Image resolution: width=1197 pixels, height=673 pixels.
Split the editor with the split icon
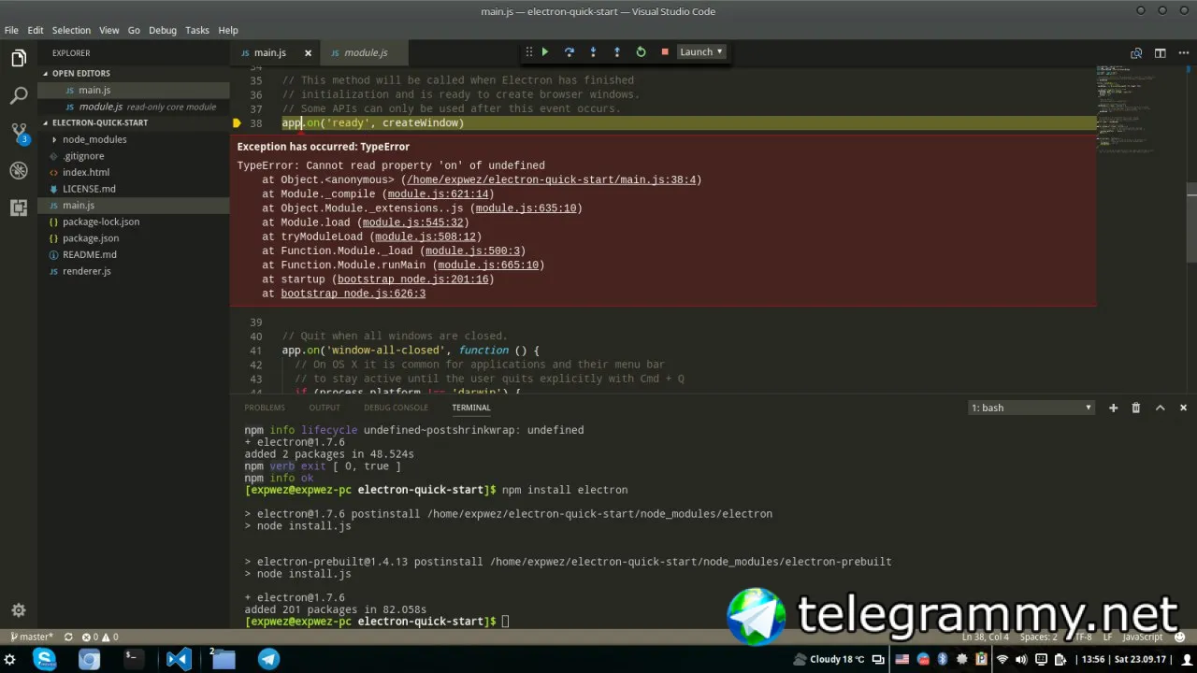(x=1160, y=53)
